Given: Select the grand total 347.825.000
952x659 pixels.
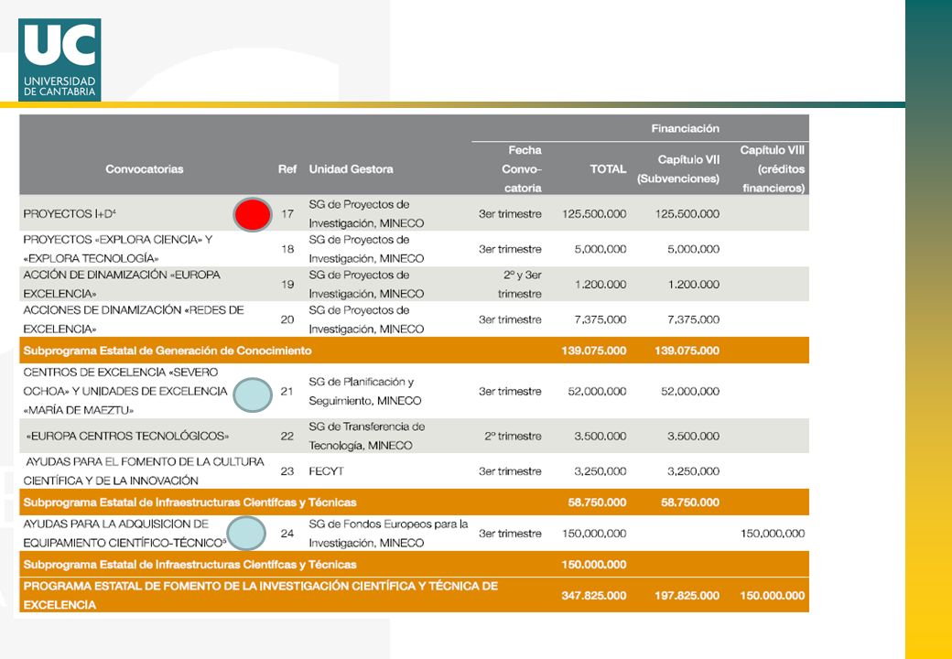Looking at the screenshot, I should tap(594, 595).
